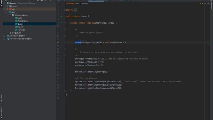
Task: Click the src source folder icon
Action: tap(11, 12)
